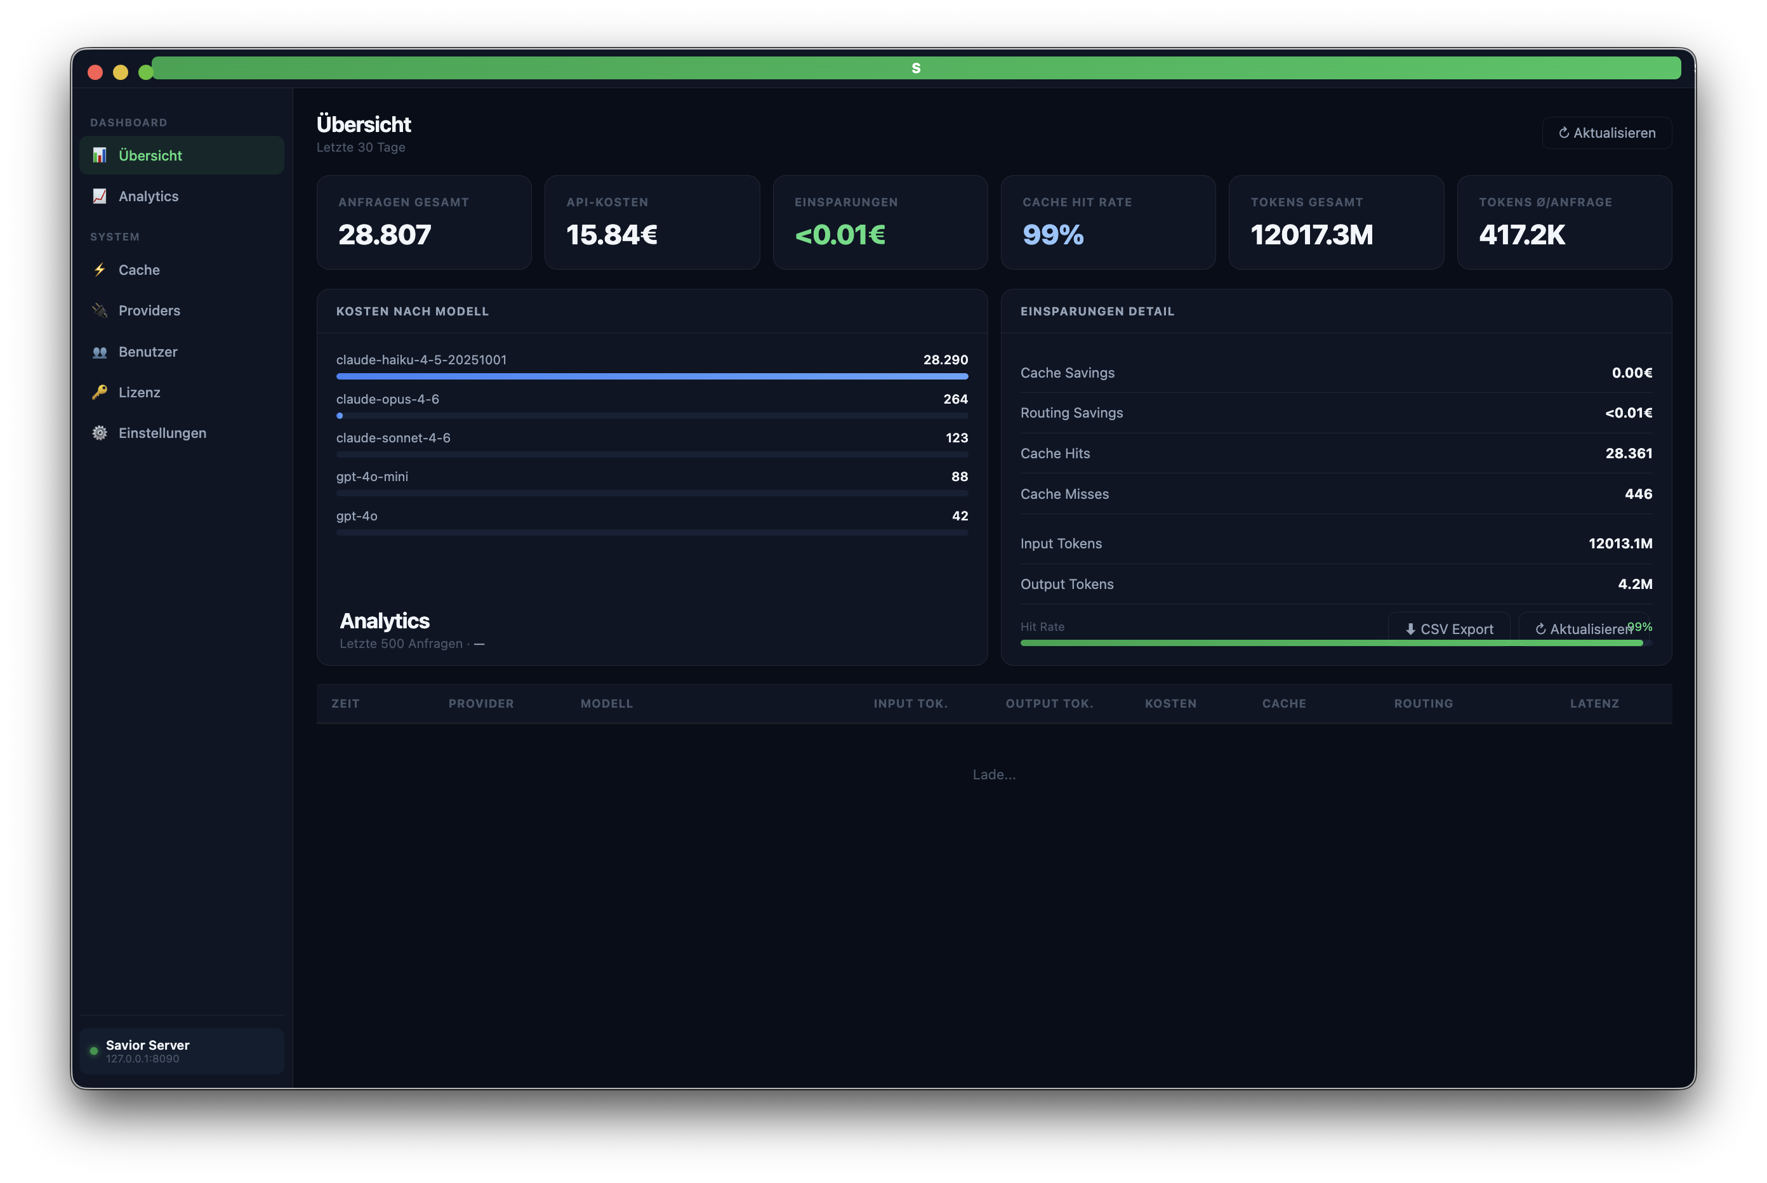
Task: Click the green window zoom button
Action: [145, 72]
